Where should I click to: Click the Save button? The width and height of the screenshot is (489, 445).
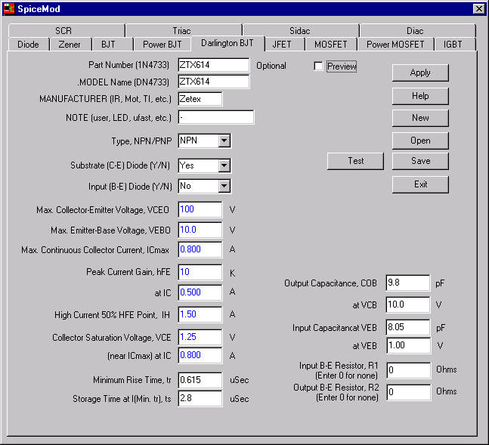[x=420, y=161]
